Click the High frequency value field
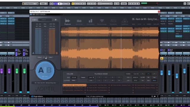Screen dimensions: 190x107 pyautogui.click(x=135, y=77)
